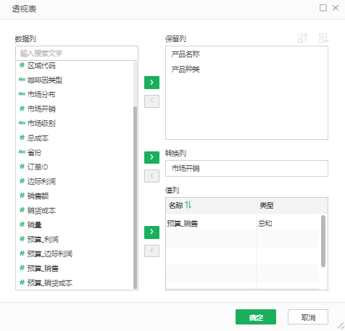
Task: Select 销售额 field in data columns
Action: [38, 196]
